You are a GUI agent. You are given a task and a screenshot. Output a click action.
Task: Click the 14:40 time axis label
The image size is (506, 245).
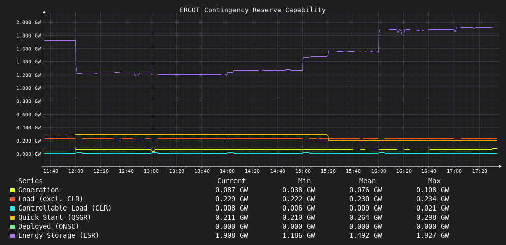tap(278, 171)
